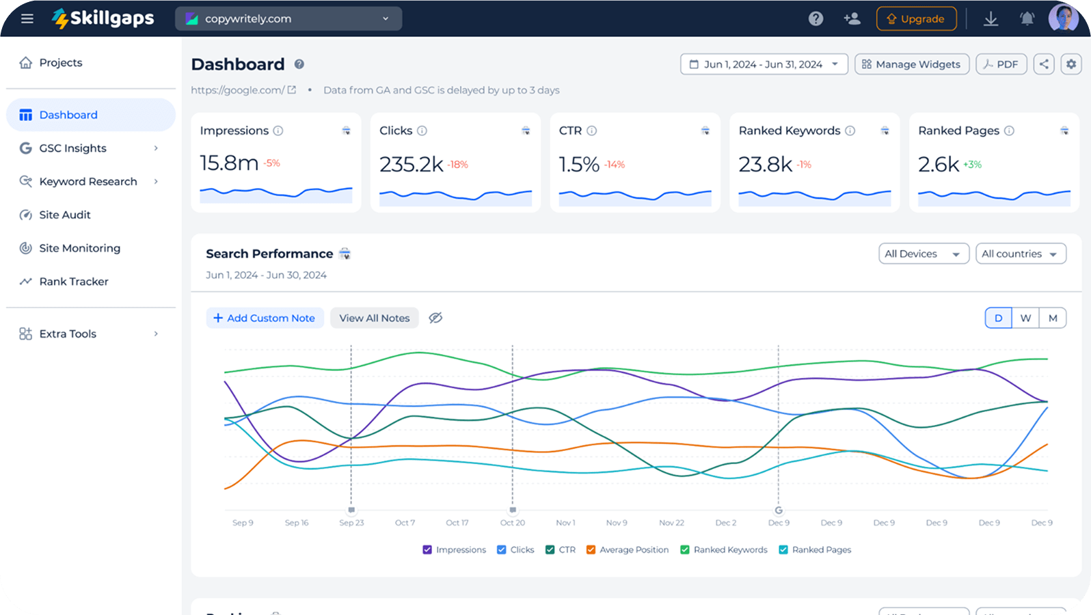Click the add user icon
The height and width of the screenshot is (615, 1091).
pos(852,18)
